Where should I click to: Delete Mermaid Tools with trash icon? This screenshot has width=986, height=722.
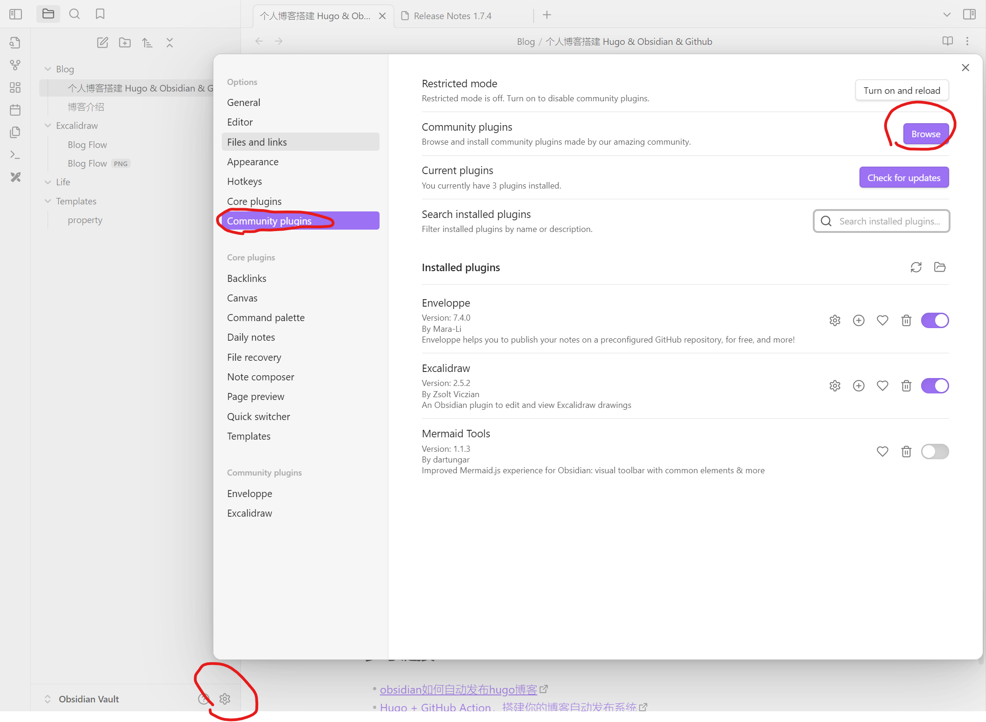coord(906,451)
